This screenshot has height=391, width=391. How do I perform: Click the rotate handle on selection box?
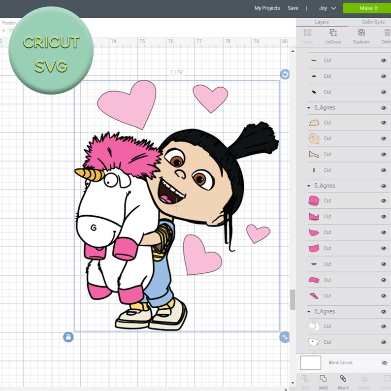(x=285, y=74)
